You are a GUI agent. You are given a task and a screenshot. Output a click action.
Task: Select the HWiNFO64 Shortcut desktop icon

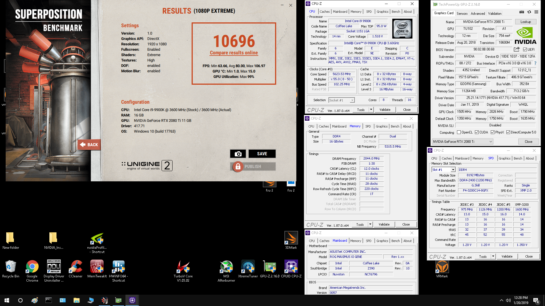pos(118,271)
